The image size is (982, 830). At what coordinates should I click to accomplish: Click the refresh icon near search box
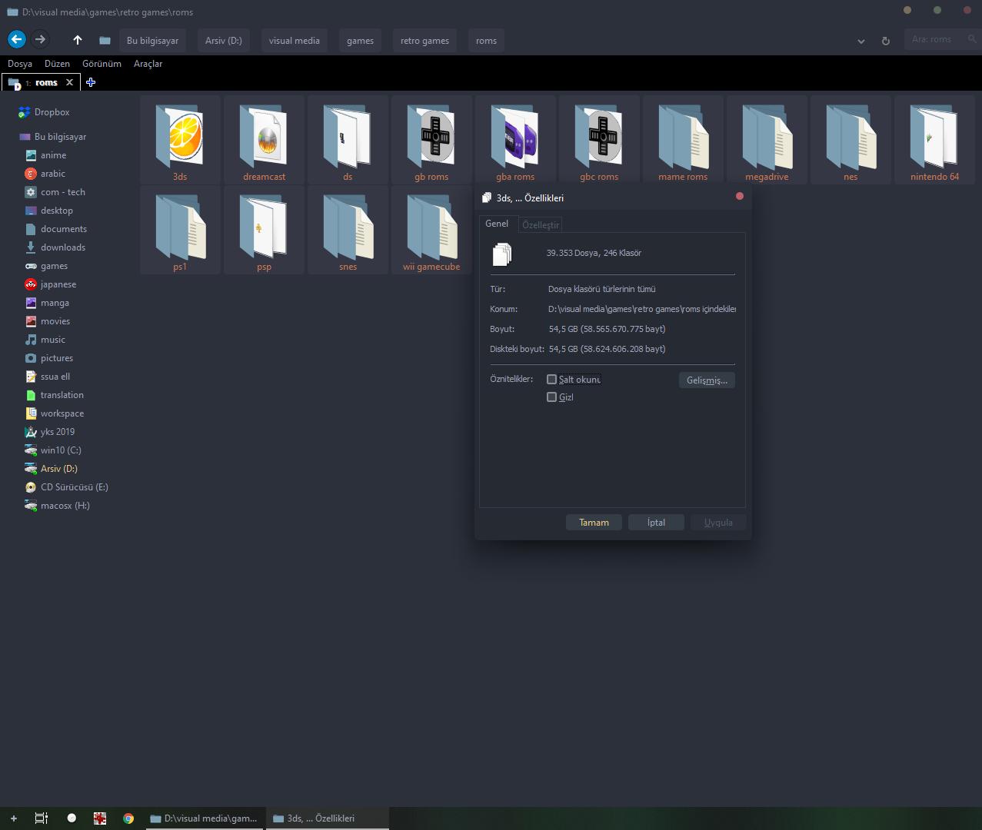point(885,41)
